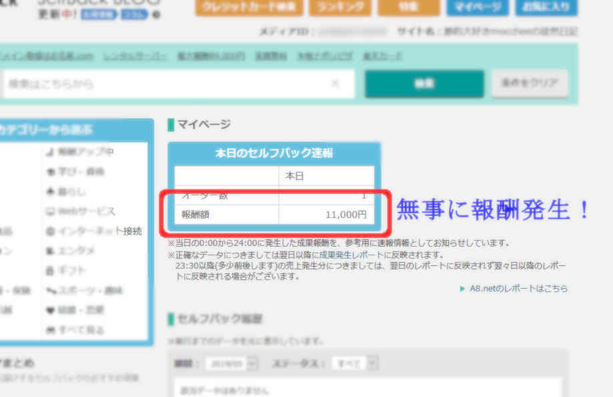Screen dimensions: 613x397
Task: Select the Webサービス category
Action: point(80,212)
